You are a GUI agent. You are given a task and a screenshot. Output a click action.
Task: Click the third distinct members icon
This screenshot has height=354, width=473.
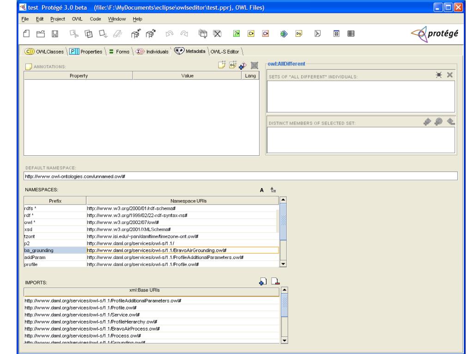(x=451, y=121)
